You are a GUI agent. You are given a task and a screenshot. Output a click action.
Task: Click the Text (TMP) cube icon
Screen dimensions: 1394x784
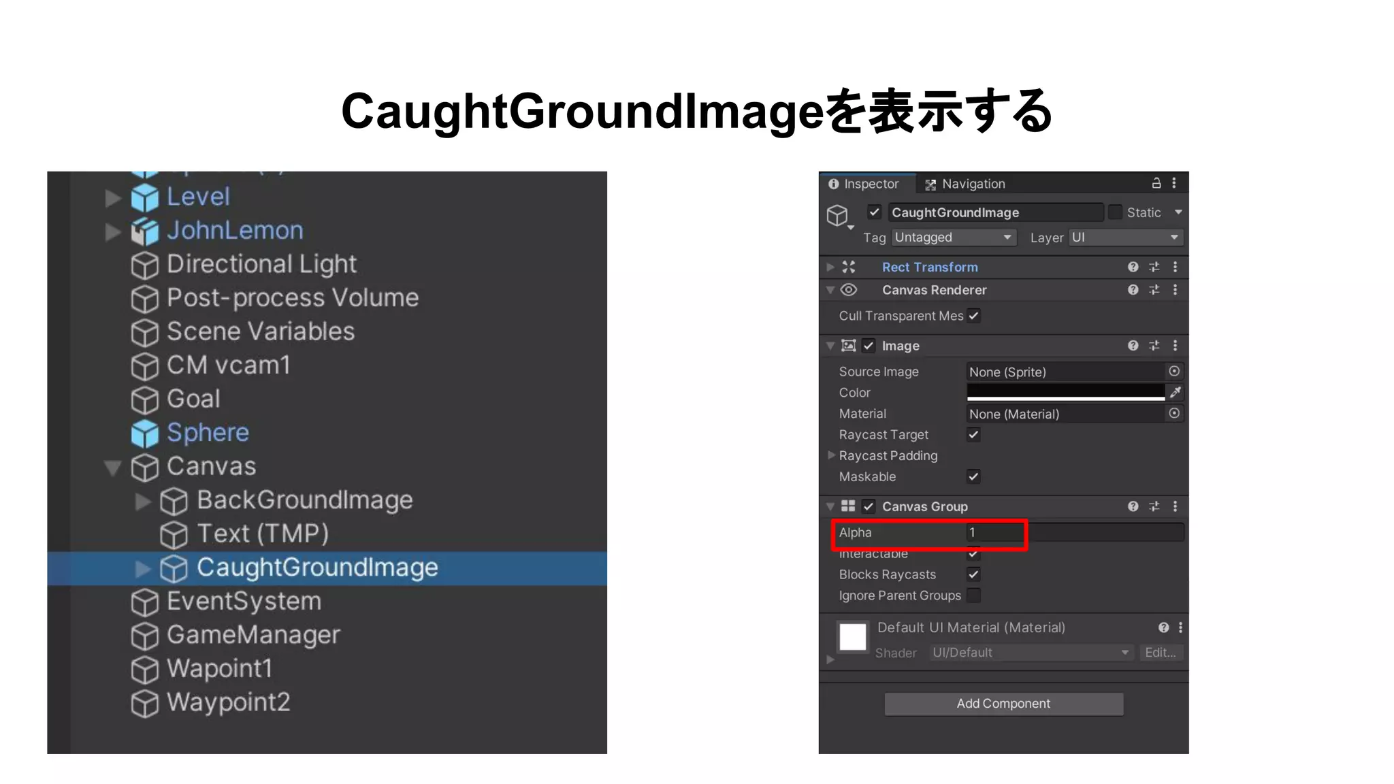coord(174,535)
